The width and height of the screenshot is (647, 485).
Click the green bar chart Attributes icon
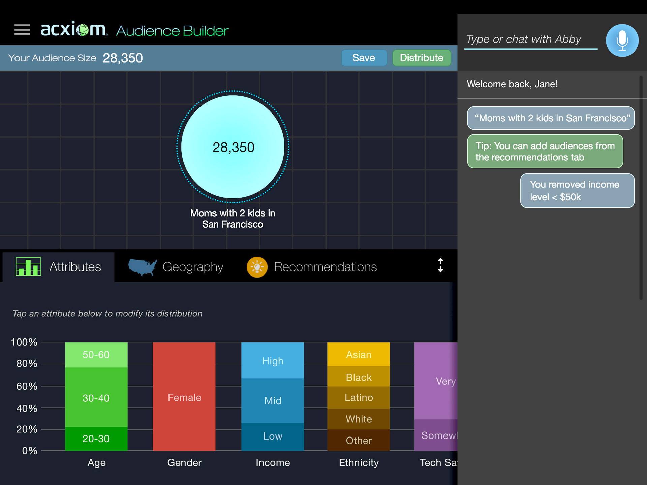coord(29,266)
